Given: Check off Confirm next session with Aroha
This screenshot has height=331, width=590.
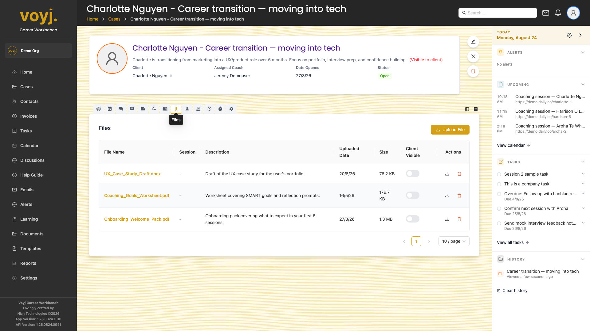Looking at the screenshot, I should point(499,209).
